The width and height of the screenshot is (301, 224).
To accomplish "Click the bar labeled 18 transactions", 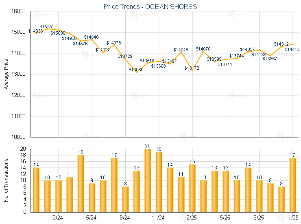I will click(x=81, y=183).
